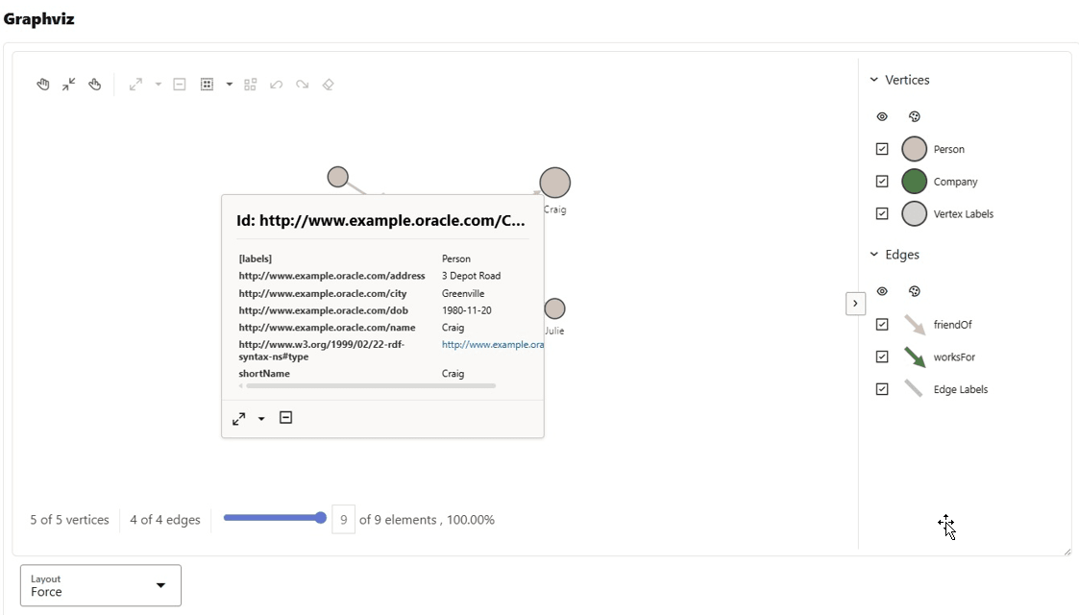Click the unlabeled vertex above tooltip
This screenshot has height=615, width=1079.
pos(338,178)
